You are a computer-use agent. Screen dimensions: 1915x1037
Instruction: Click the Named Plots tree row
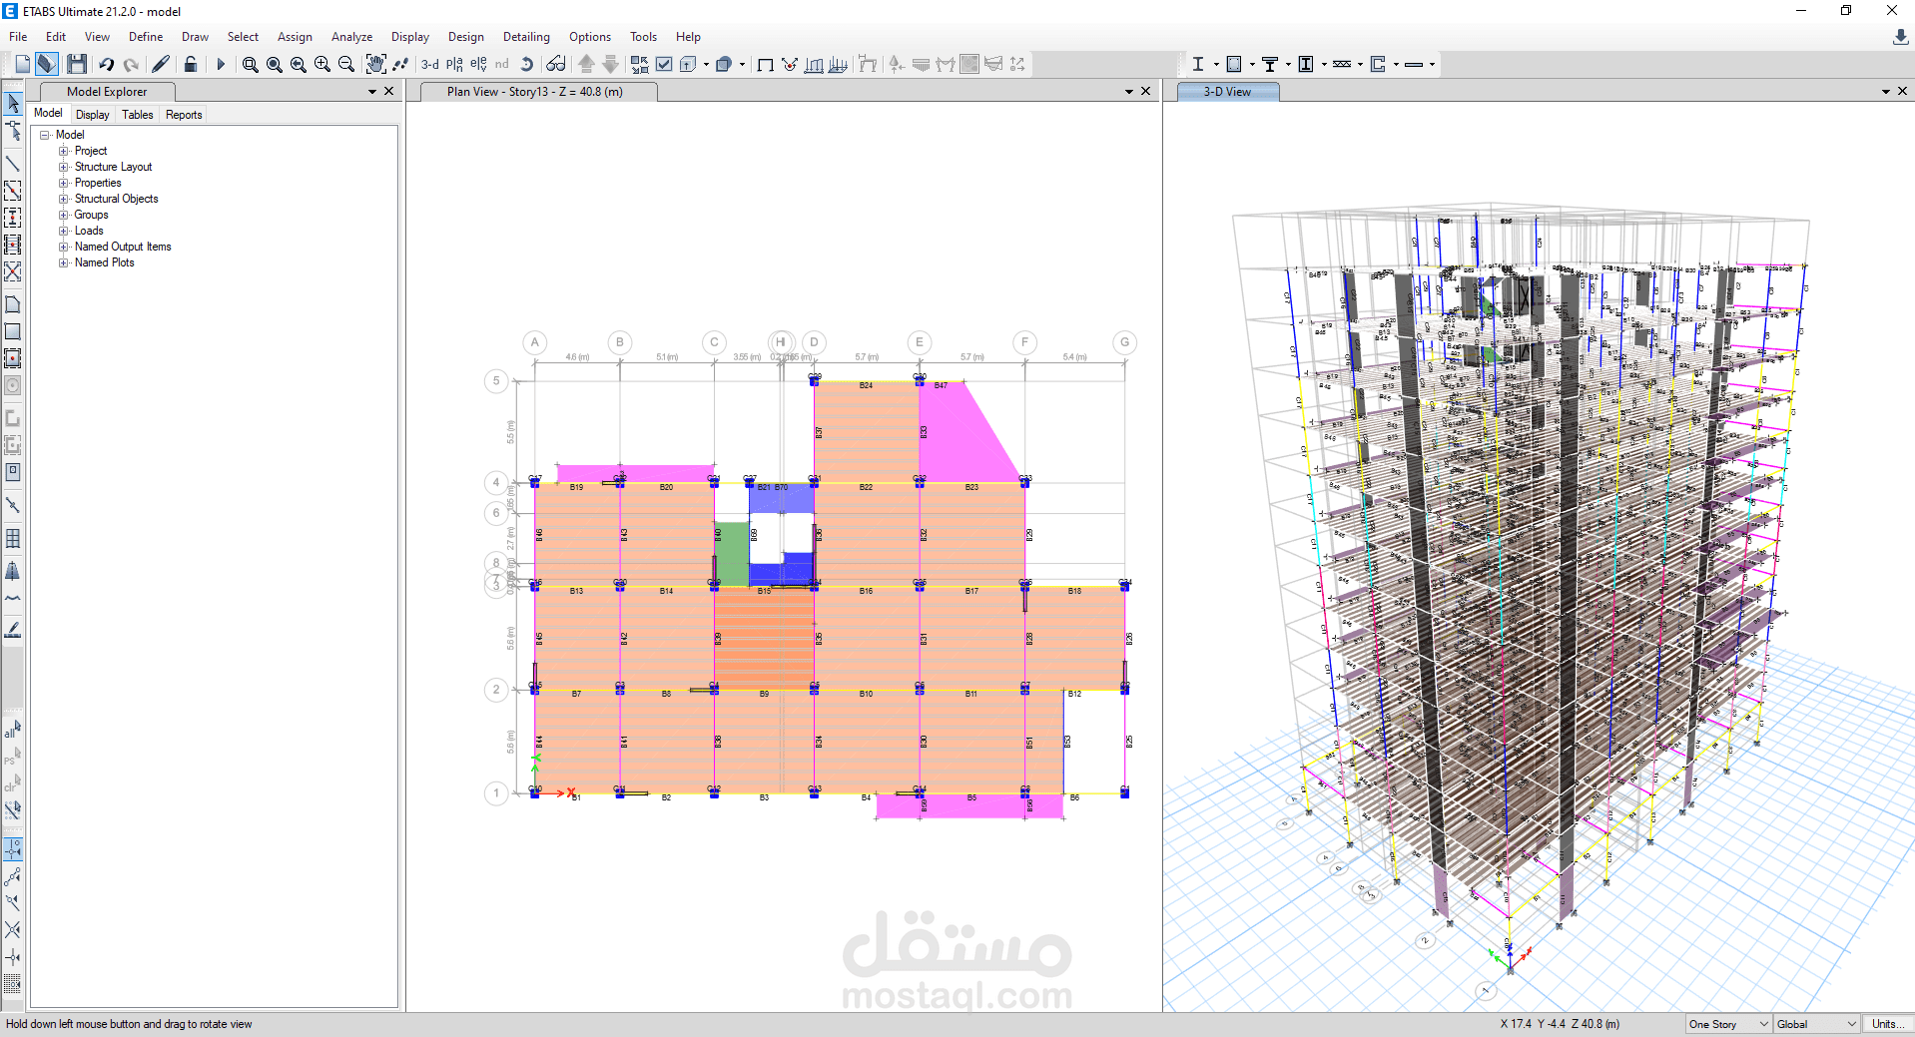click(x=104, y=262)
